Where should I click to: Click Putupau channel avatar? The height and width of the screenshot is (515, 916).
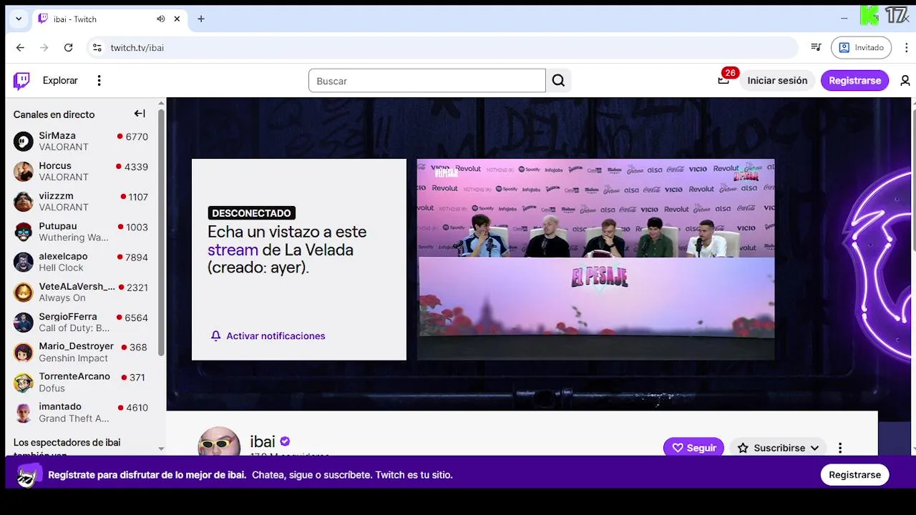coord(24,232)
